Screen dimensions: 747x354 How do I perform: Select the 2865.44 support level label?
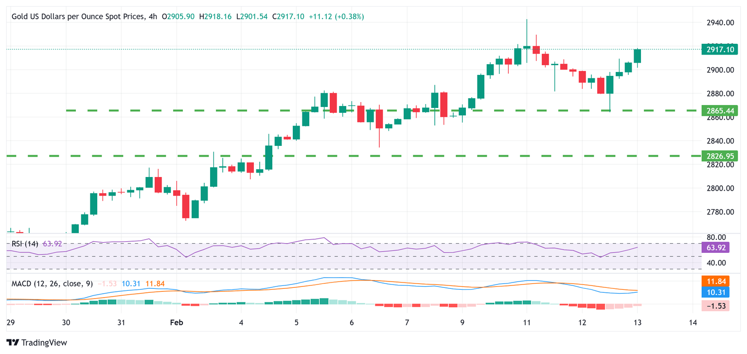pos(719,111)
